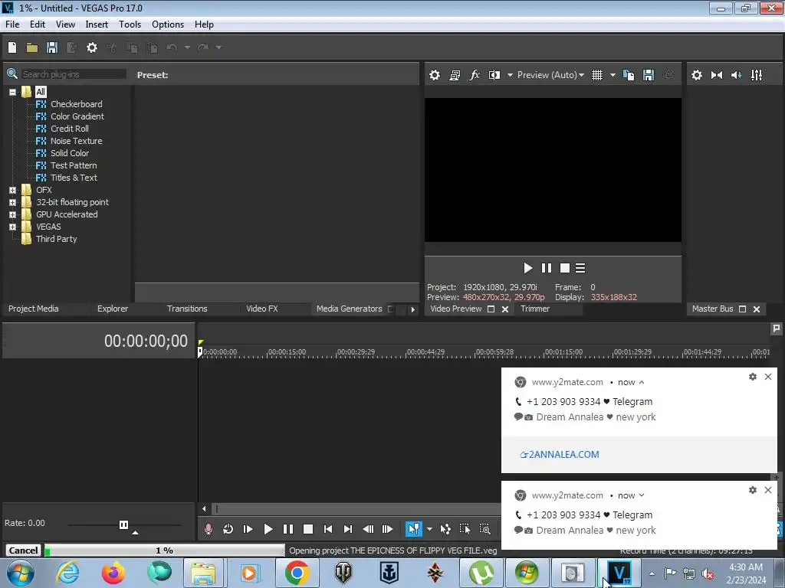Viewport: 785px width, 588px height.
Task: Open Video Output FX icon
Action: click(474, 75)
